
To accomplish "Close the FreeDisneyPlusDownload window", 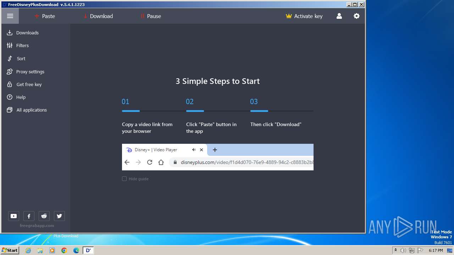I will 361,5.
